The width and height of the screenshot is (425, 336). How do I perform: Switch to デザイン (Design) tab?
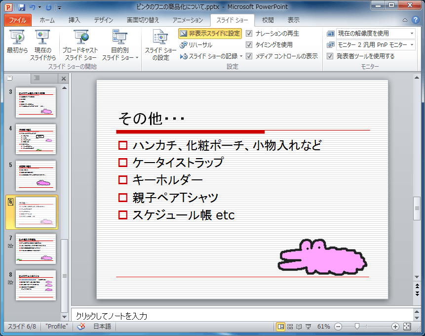(x=103, y=20)
